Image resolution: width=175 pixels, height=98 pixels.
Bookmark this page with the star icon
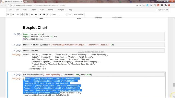(140, 5)
